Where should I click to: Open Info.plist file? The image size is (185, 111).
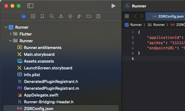click(x=32, y=75)
